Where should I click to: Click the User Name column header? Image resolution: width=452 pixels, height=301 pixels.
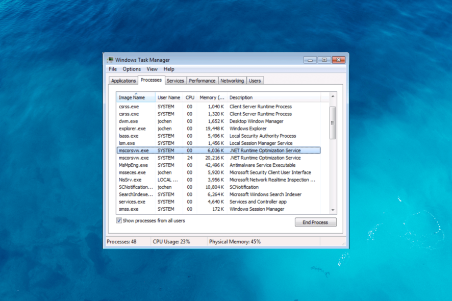169,97
